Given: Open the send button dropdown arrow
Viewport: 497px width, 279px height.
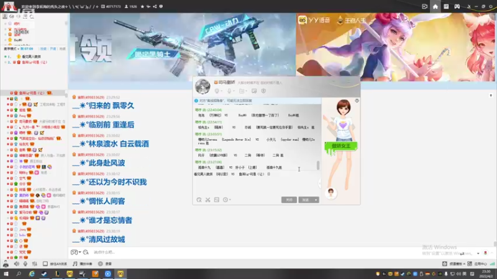Looking at the screenshot, I should 316,200.
